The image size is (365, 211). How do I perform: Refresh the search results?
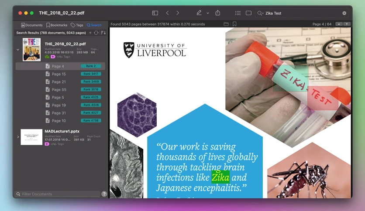tap(96, 33)
